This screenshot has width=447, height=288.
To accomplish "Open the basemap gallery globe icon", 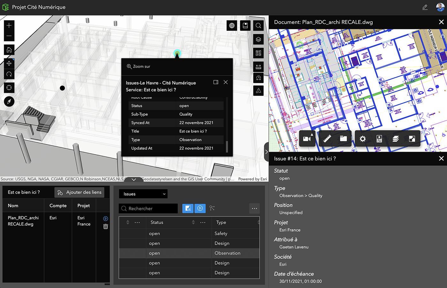I will point(232,25).
